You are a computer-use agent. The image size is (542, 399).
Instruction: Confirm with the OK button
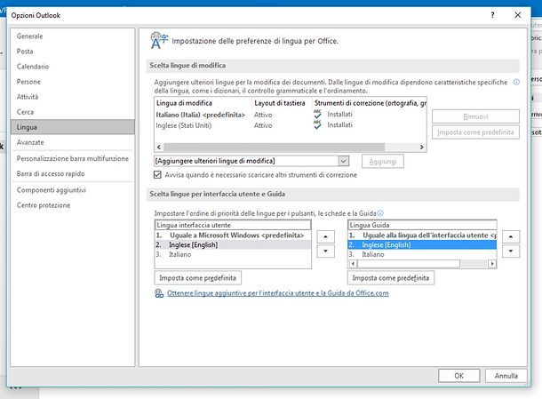tap(458, 376)
